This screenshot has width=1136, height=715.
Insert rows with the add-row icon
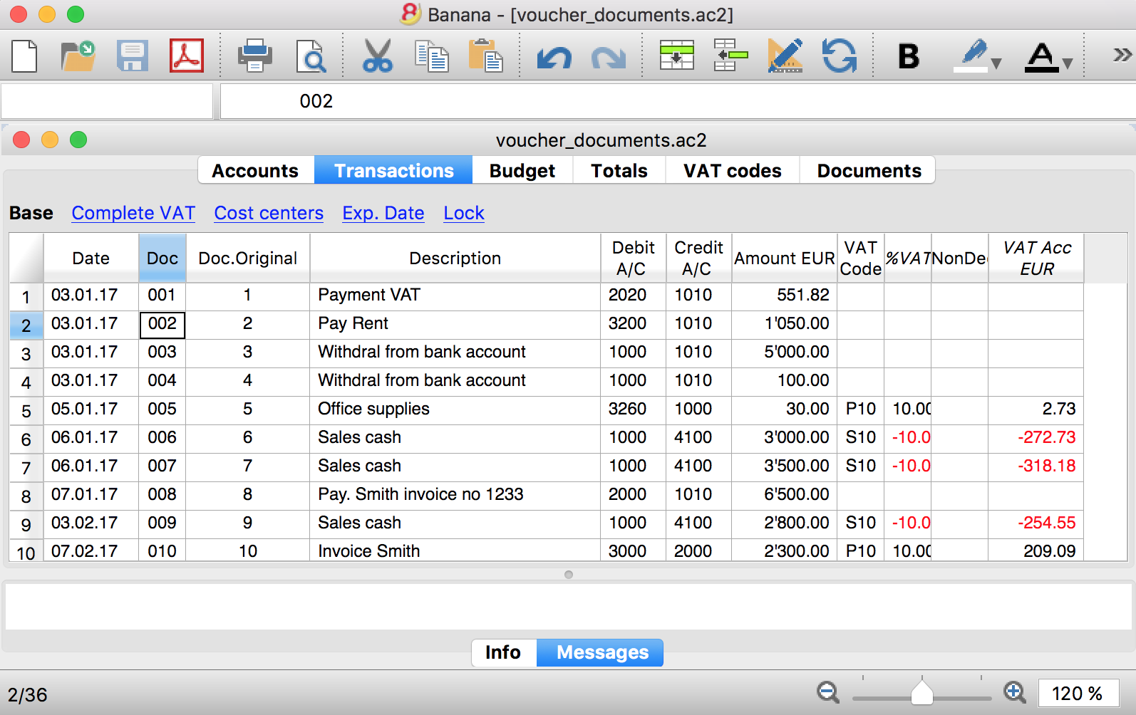click(x=676, y=56)
